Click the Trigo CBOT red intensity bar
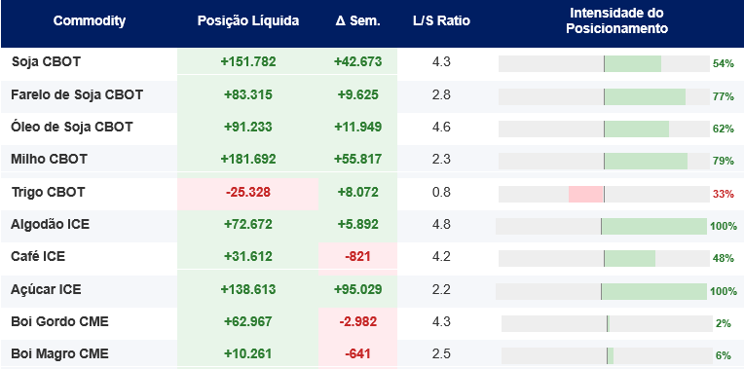Image resolution: width=744 pixels, height=369 pixels. [x=585, y=194]
